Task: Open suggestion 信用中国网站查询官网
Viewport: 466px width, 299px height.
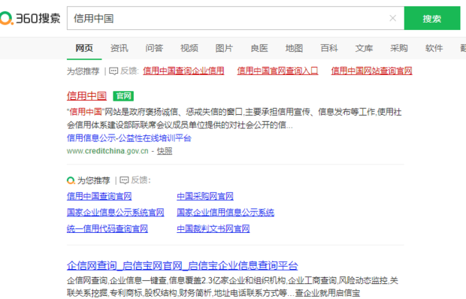Action: click(x=371, y=71)
